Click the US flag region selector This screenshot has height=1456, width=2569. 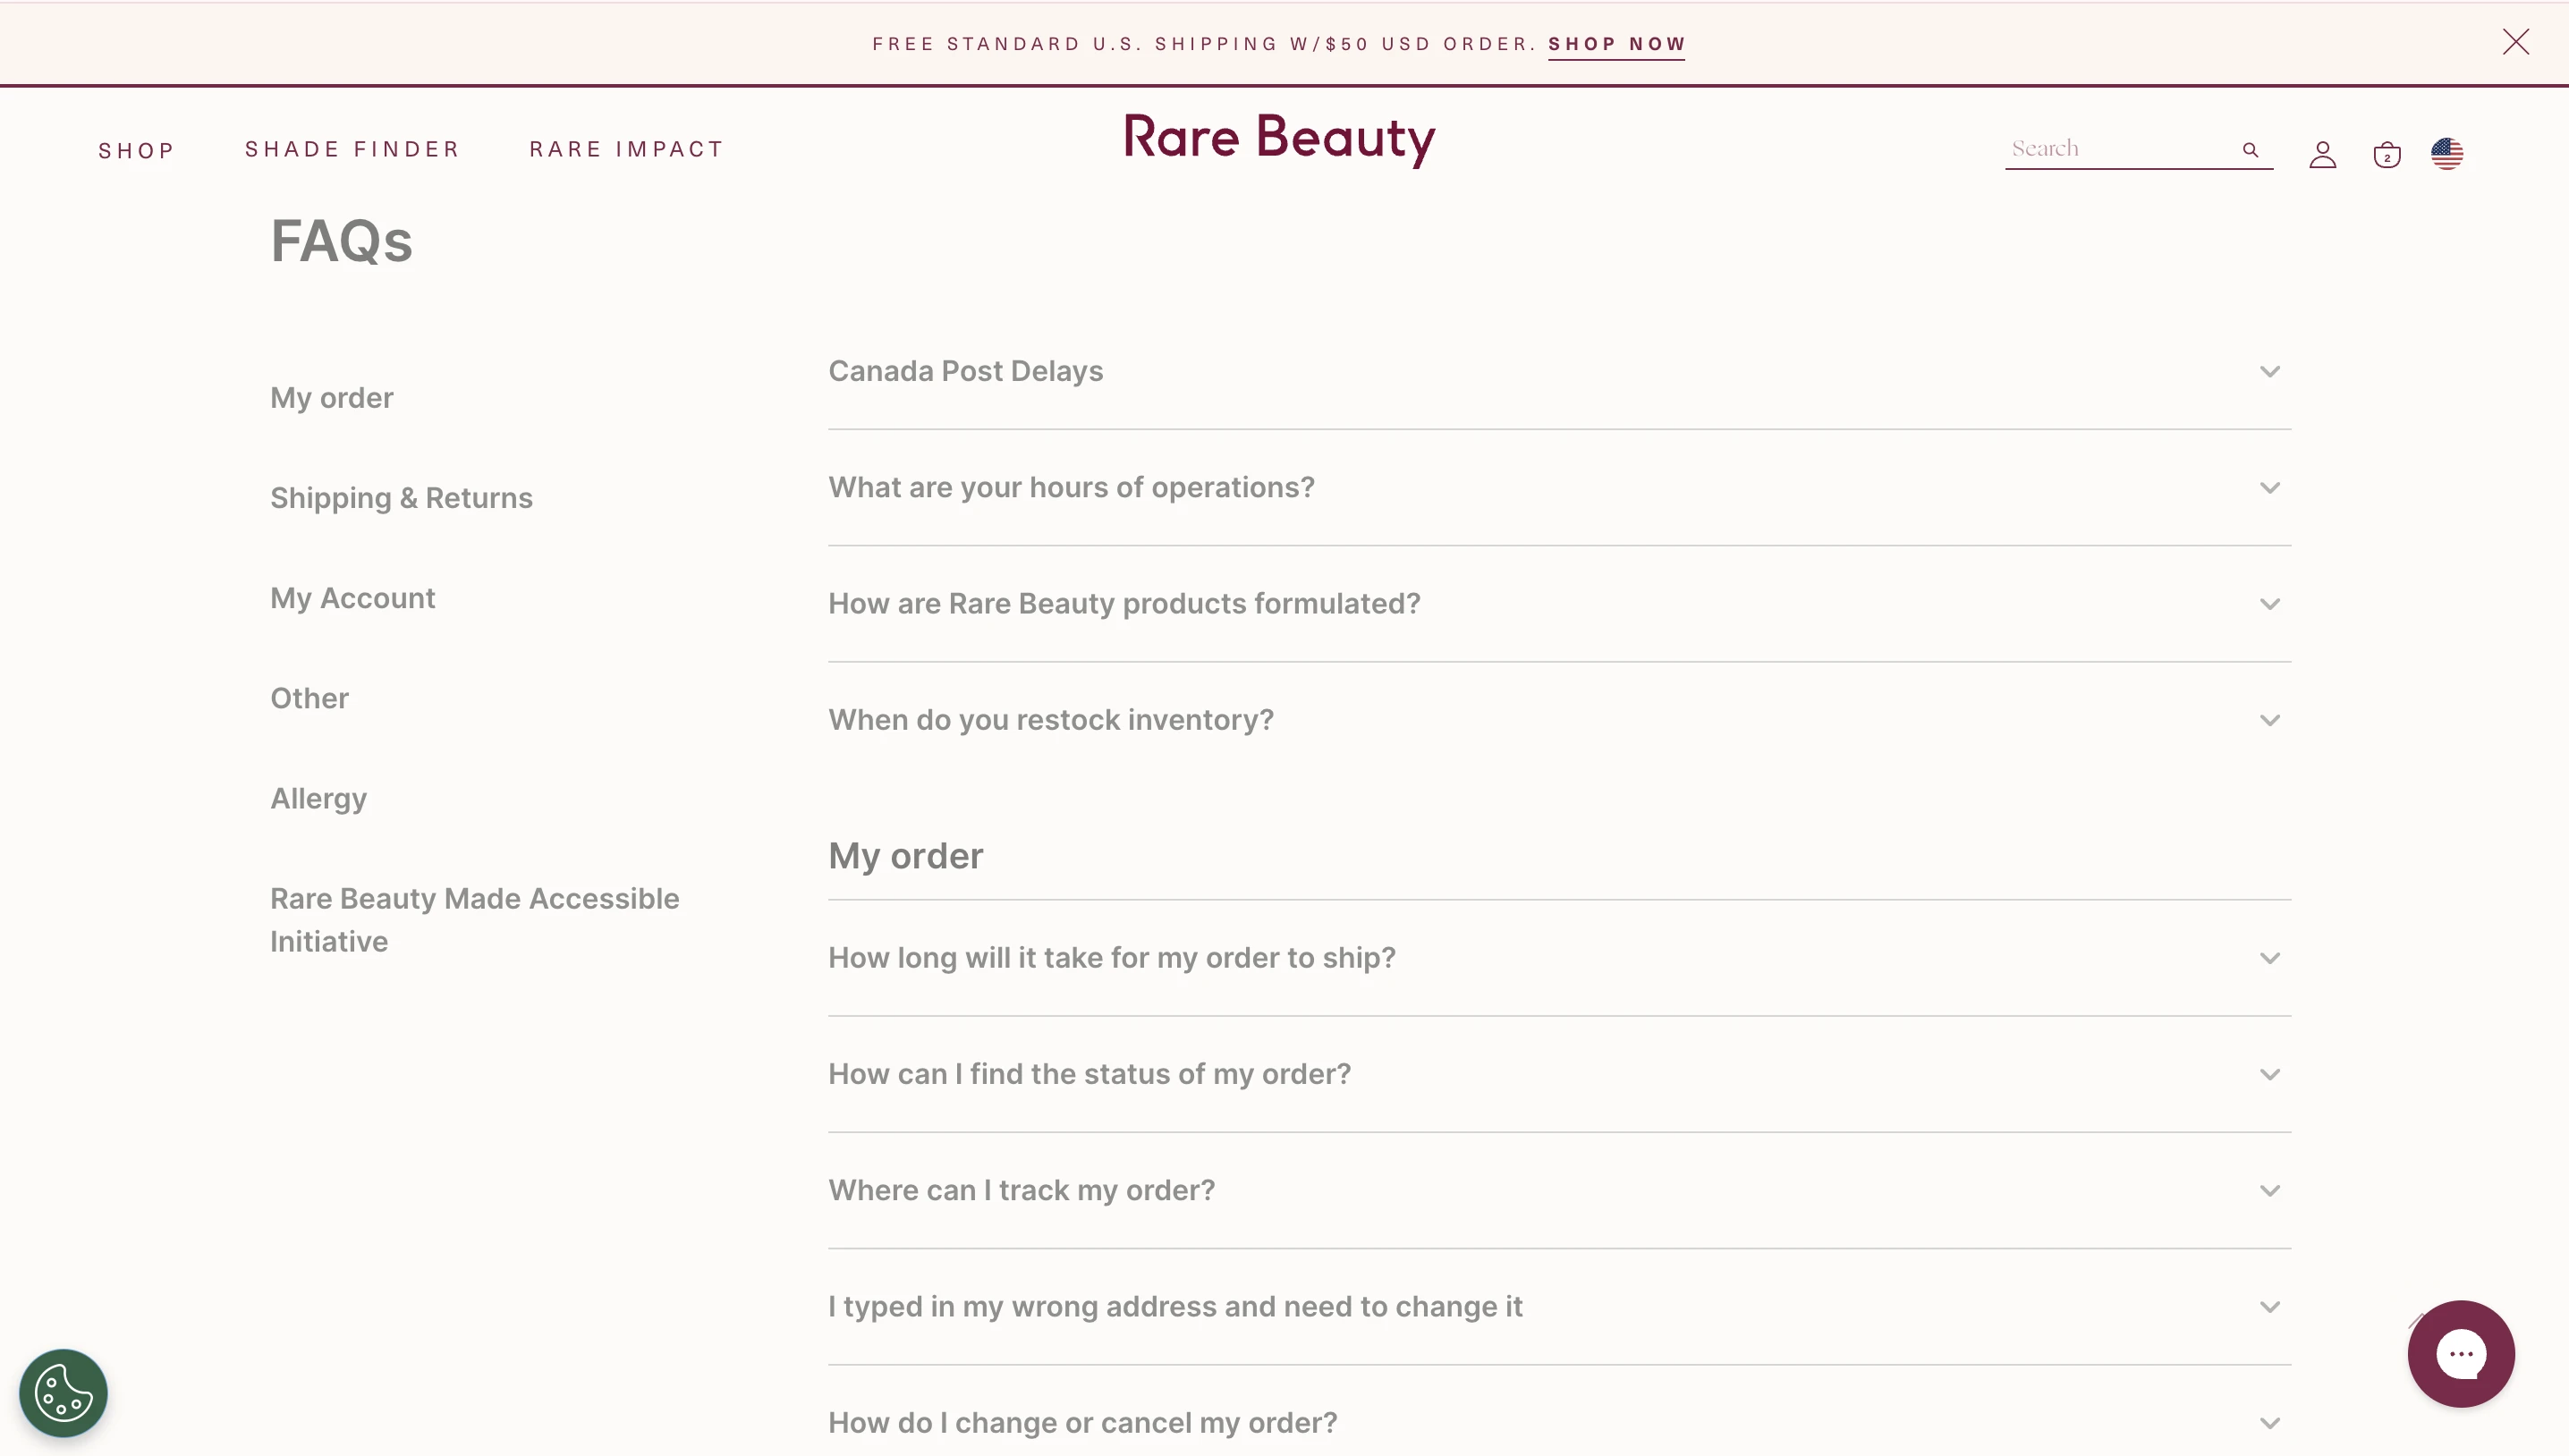tap(2446, 153)
